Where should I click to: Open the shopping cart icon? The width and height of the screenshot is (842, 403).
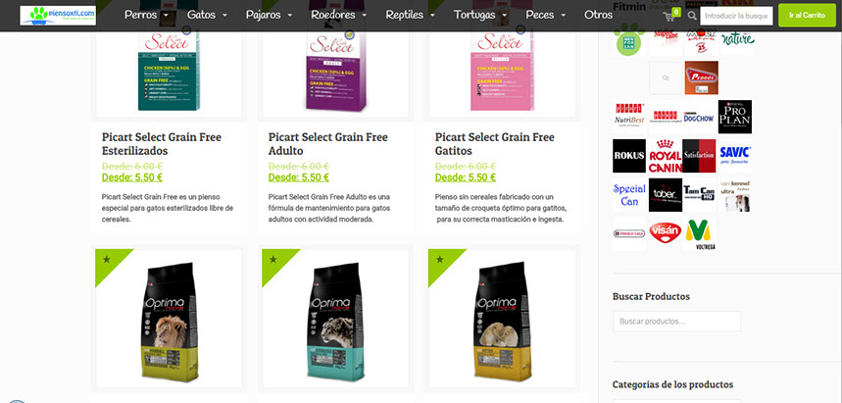point(669,16)
